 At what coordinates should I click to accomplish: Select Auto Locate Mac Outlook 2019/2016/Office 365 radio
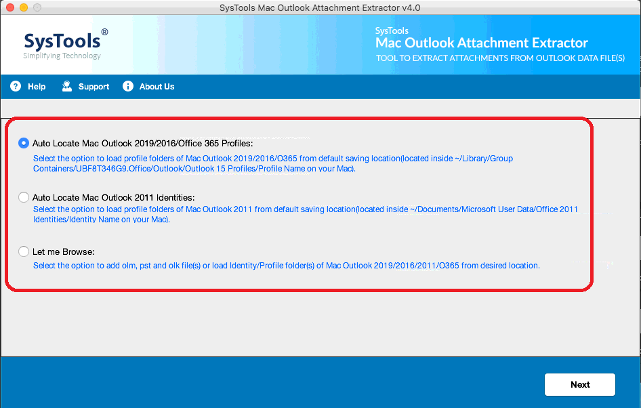(x=24, y=143)
